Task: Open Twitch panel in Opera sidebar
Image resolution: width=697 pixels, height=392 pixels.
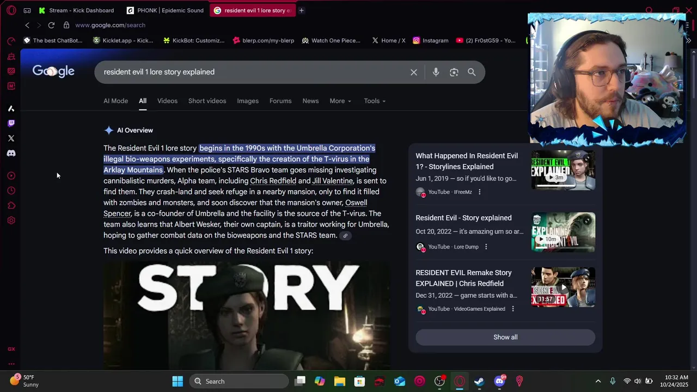Action: (x=11, y=124)
